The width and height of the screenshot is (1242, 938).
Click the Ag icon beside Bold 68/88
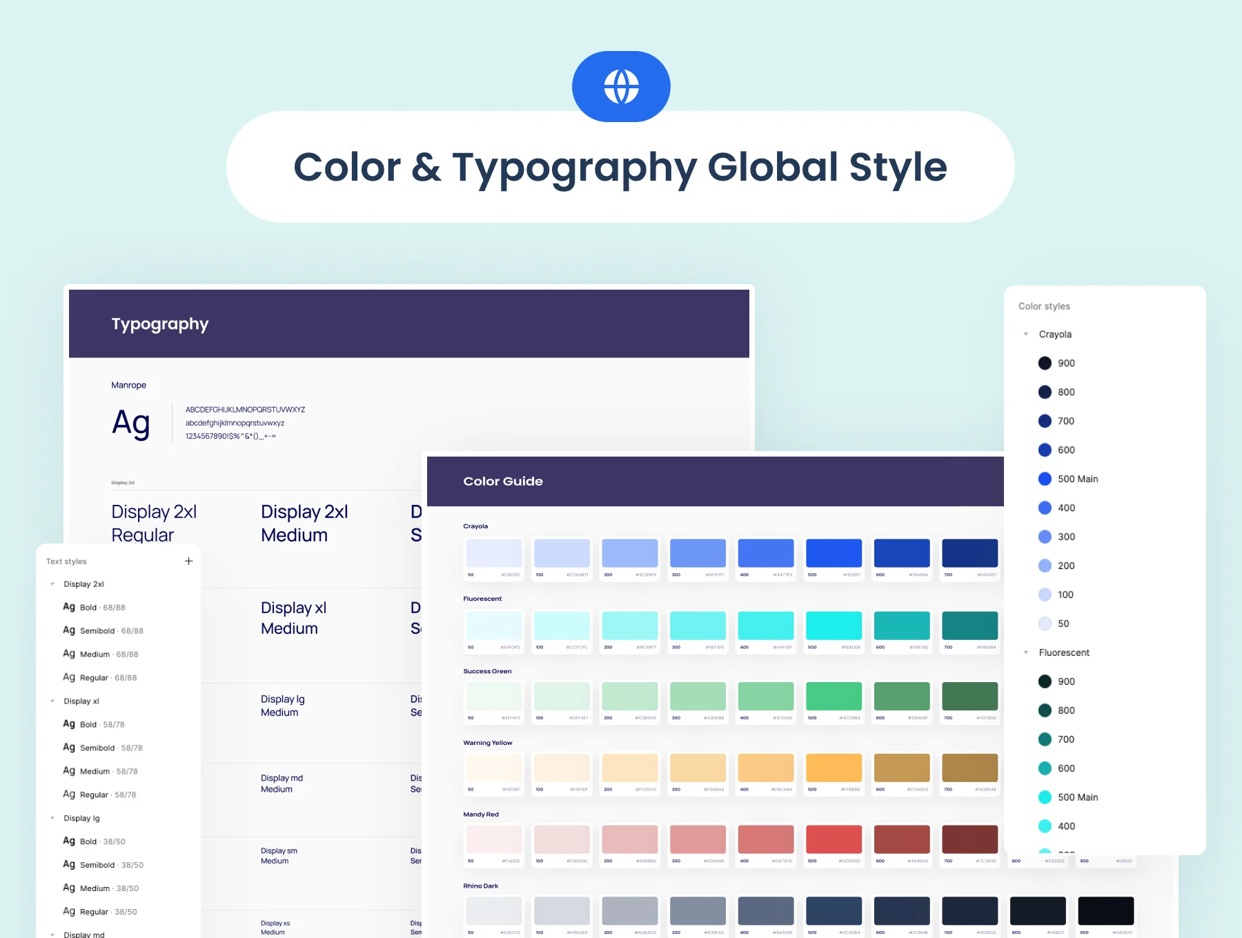69,607
